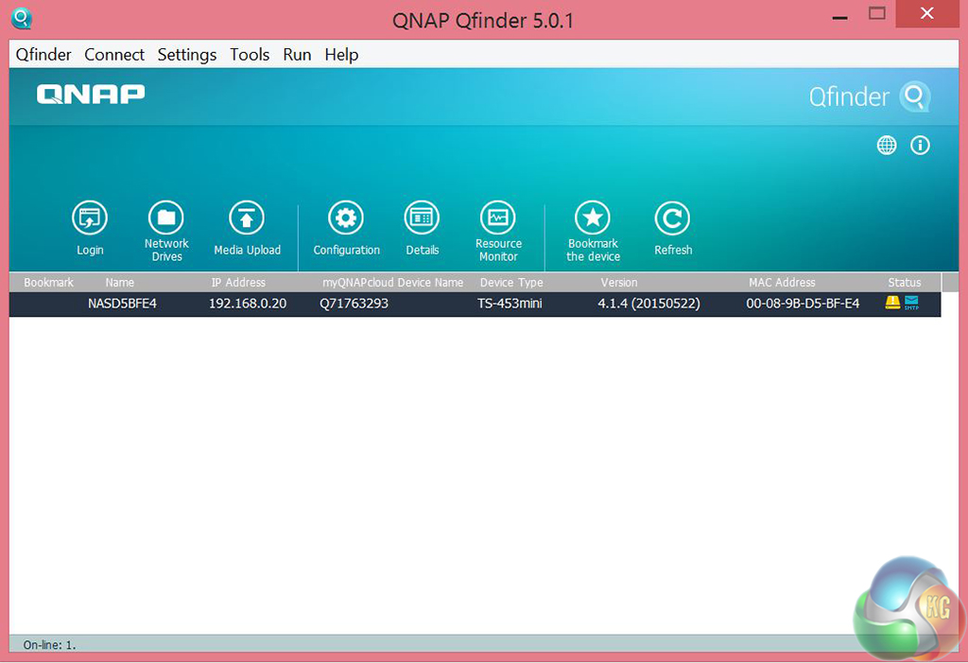Image resolution: width=968 pixels, height=663 pixels.
Task: Open Network Drives tool
Action: coord(166,218)
